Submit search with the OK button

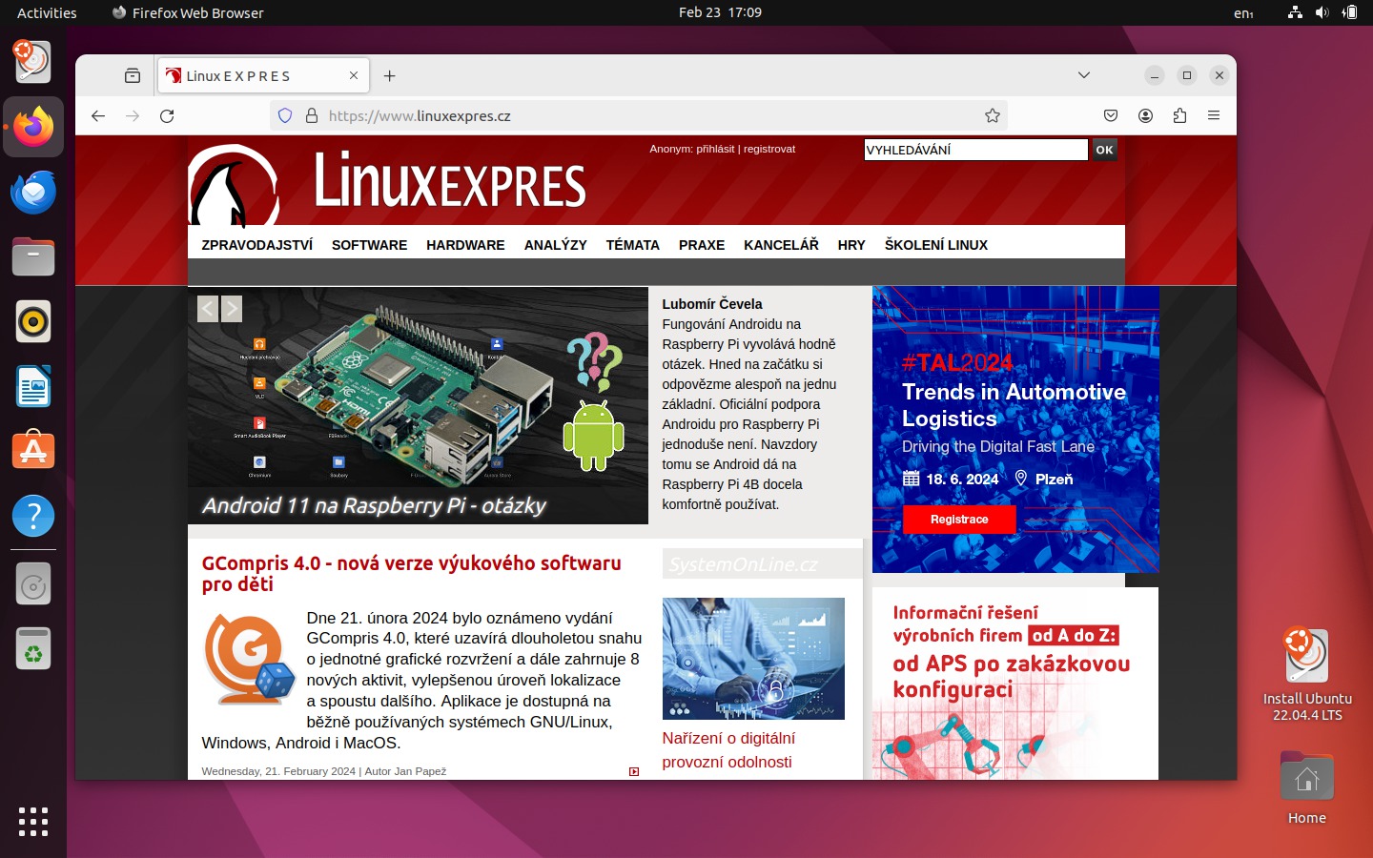point(1104,150)
